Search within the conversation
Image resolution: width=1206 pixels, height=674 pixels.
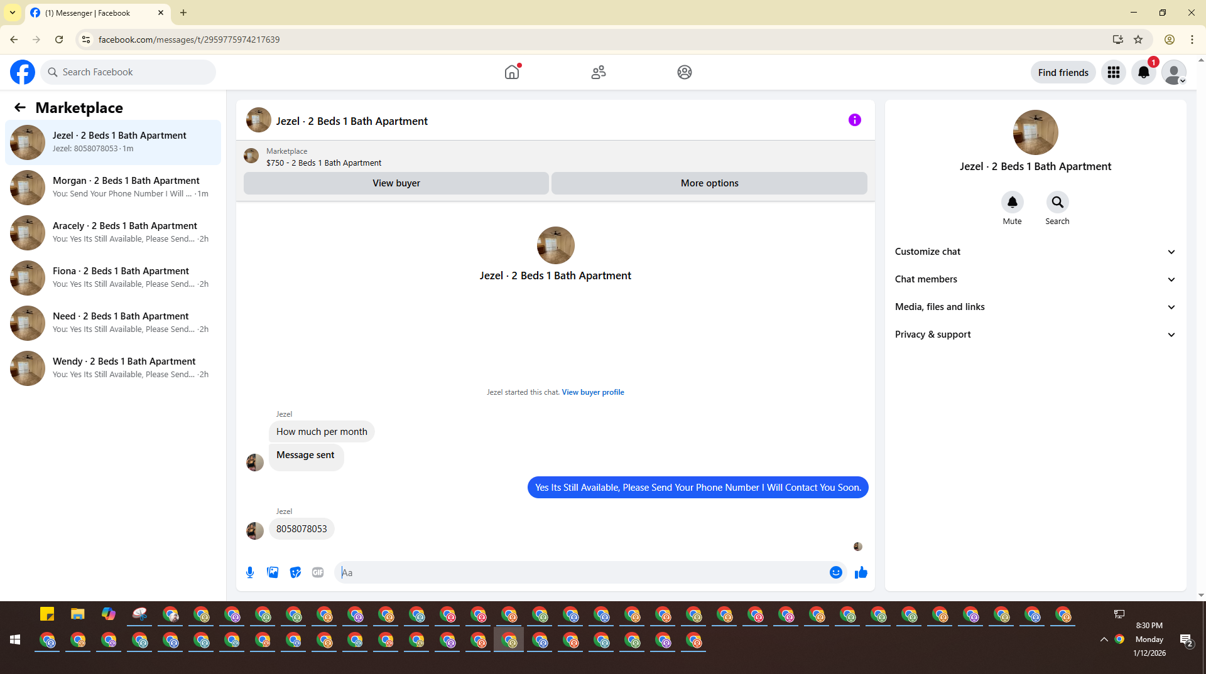click(x=1058, y=202)
